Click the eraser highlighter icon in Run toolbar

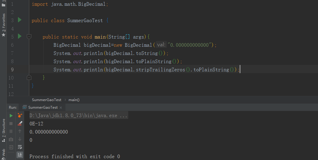tap(20, 123)
